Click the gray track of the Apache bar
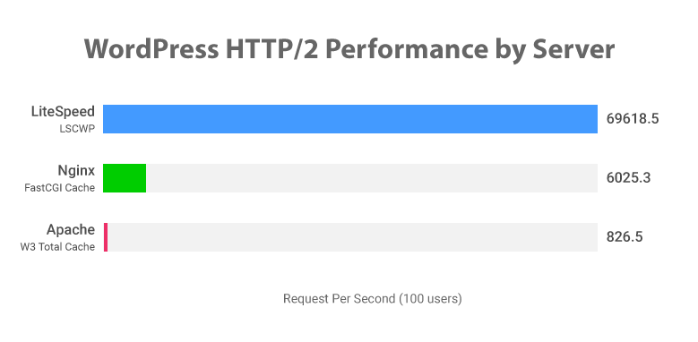Viewport: 698px width, 342px height. [352, 237]
